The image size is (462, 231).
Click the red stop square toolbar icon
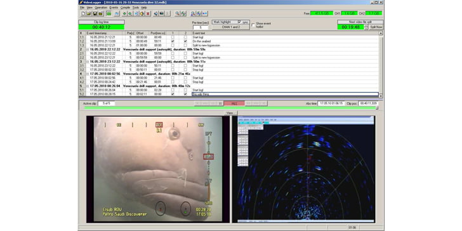click(x=148, y=13)
